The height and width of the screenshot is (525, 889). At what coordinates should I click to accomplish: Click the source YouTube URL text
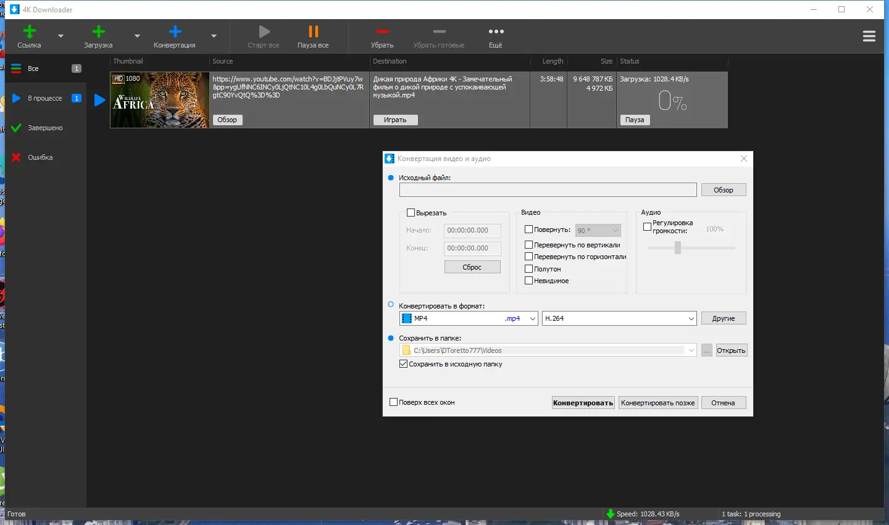coord(288,87)
